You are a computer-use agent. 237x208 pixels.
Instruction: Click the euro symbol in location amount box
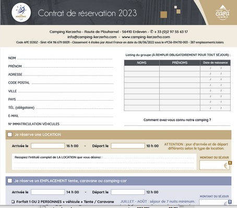[226, 166]
